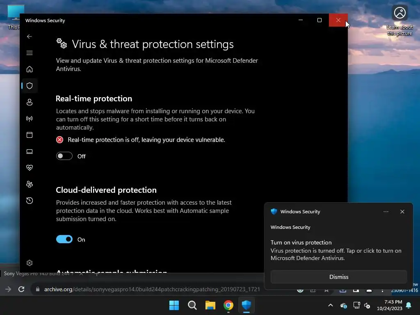Click Windows Security taskbar shield icon

pos(247,305)
